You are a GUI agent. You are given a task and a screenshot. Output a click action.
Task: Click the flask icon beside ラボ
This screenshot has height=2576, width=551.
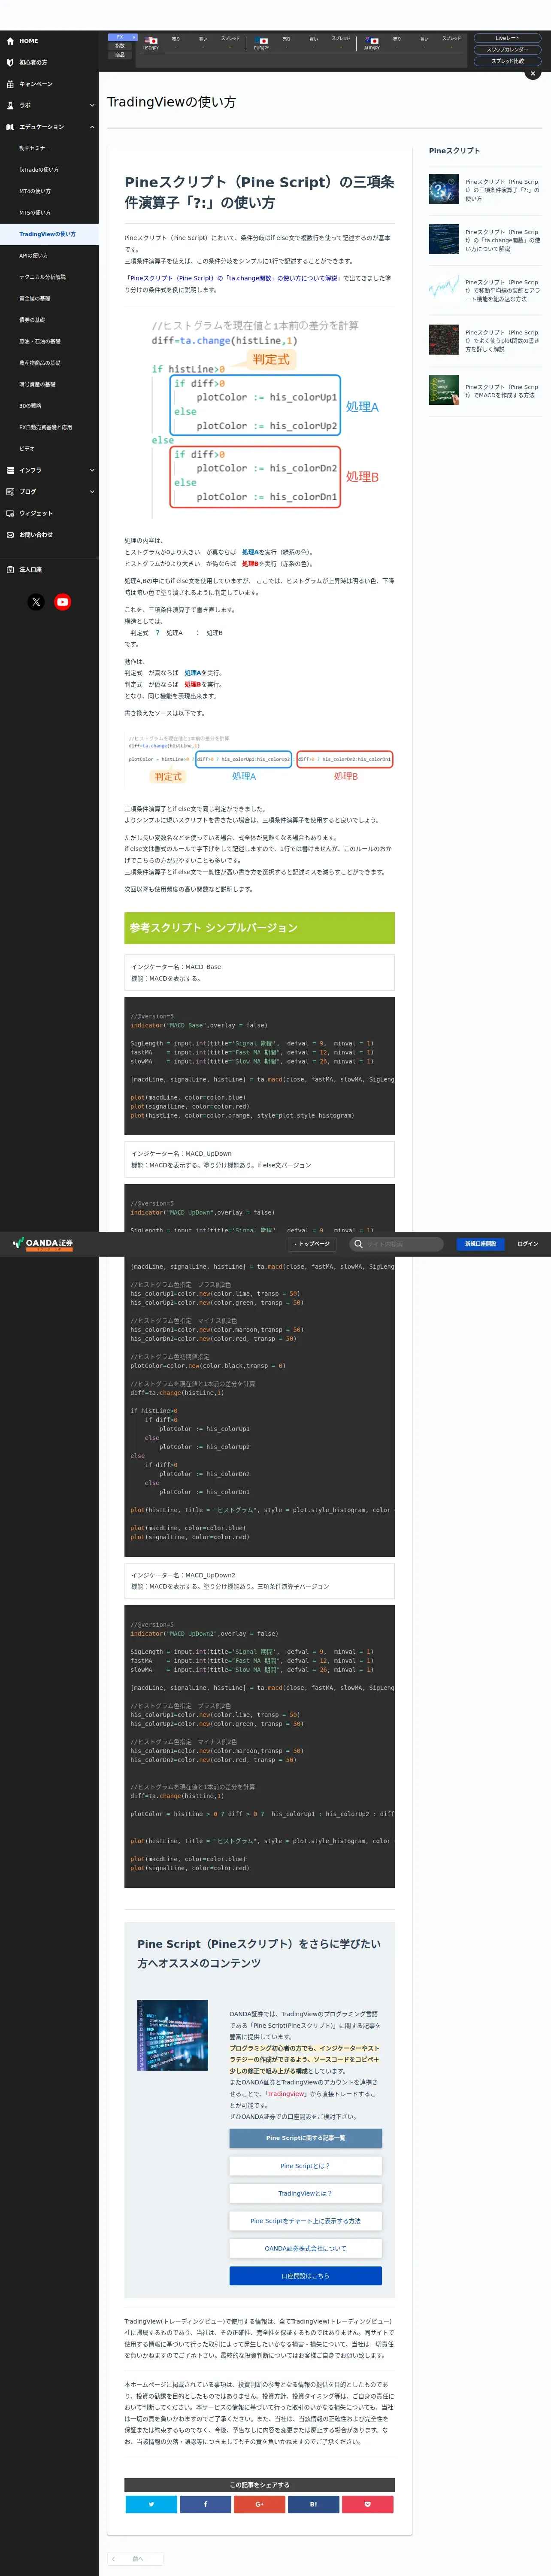(10, 105)
